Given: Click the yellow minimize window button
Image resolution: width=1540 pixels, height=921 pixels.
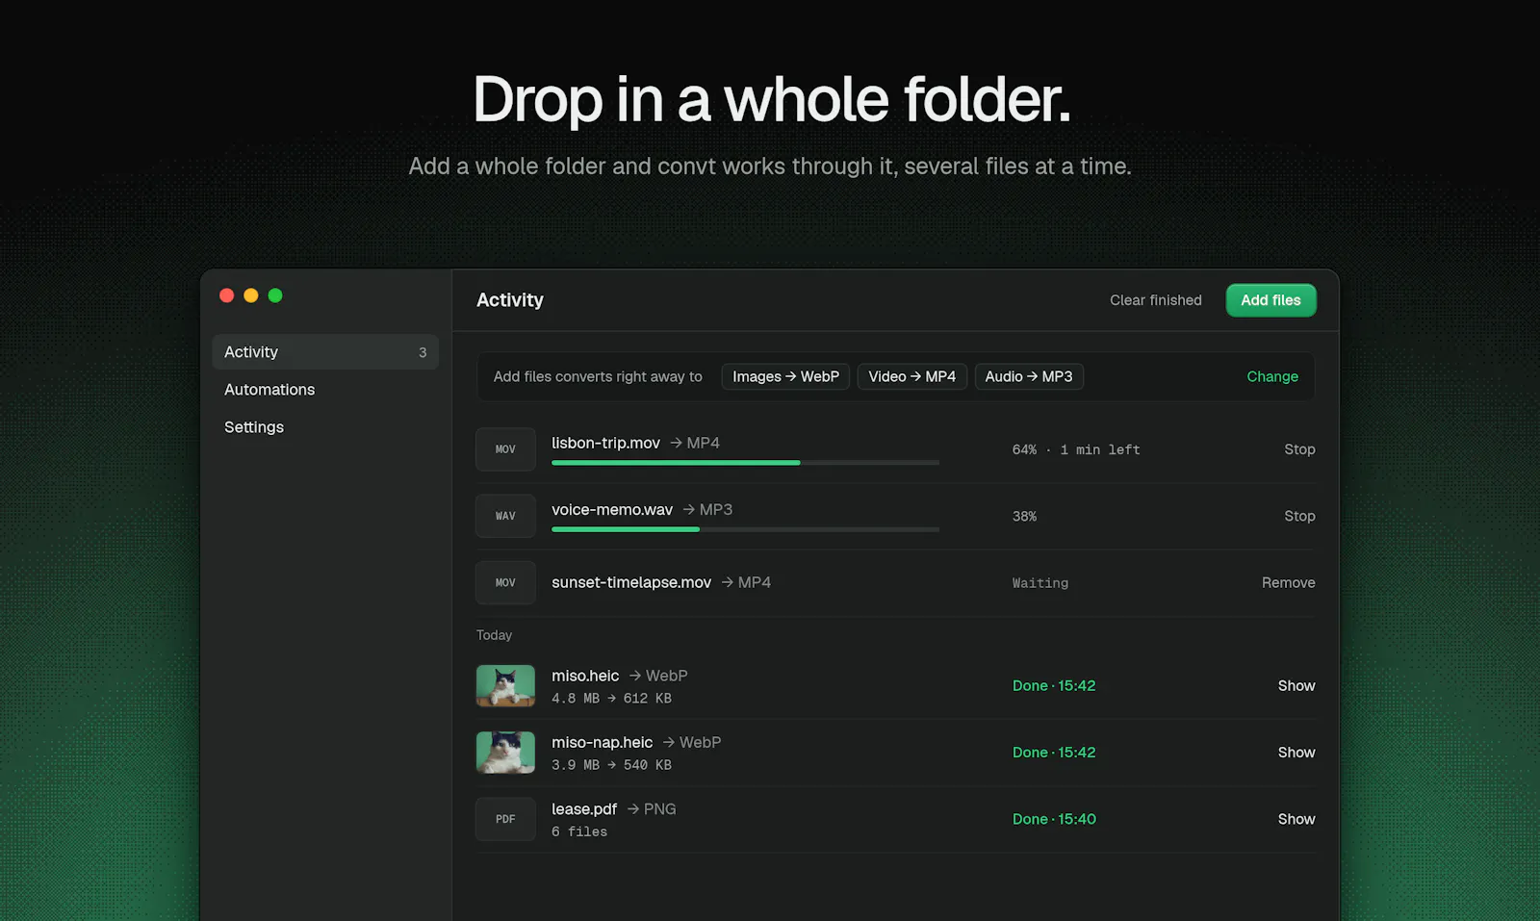Looking at the screenshot, I should (251, 295).
